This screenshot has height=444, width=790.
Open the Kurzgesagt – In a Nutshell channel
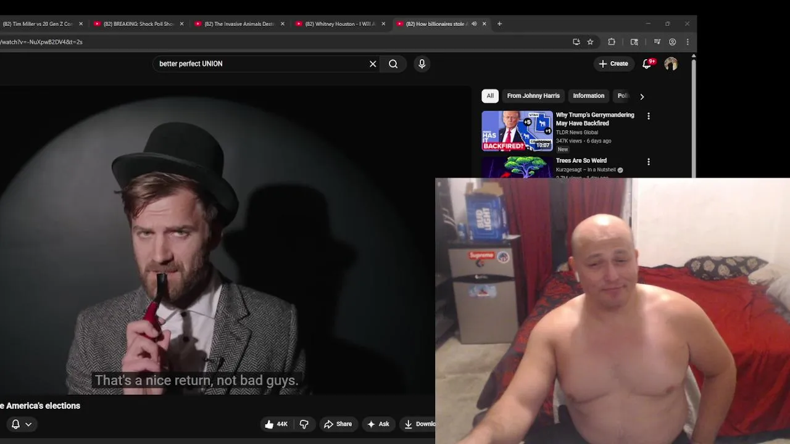[x=586, y=170]
